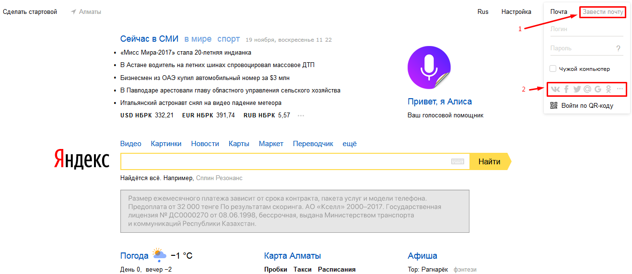Screen dimensions: 632x274
Task: Open the Настройка settings menu
Action: point(516,11)
